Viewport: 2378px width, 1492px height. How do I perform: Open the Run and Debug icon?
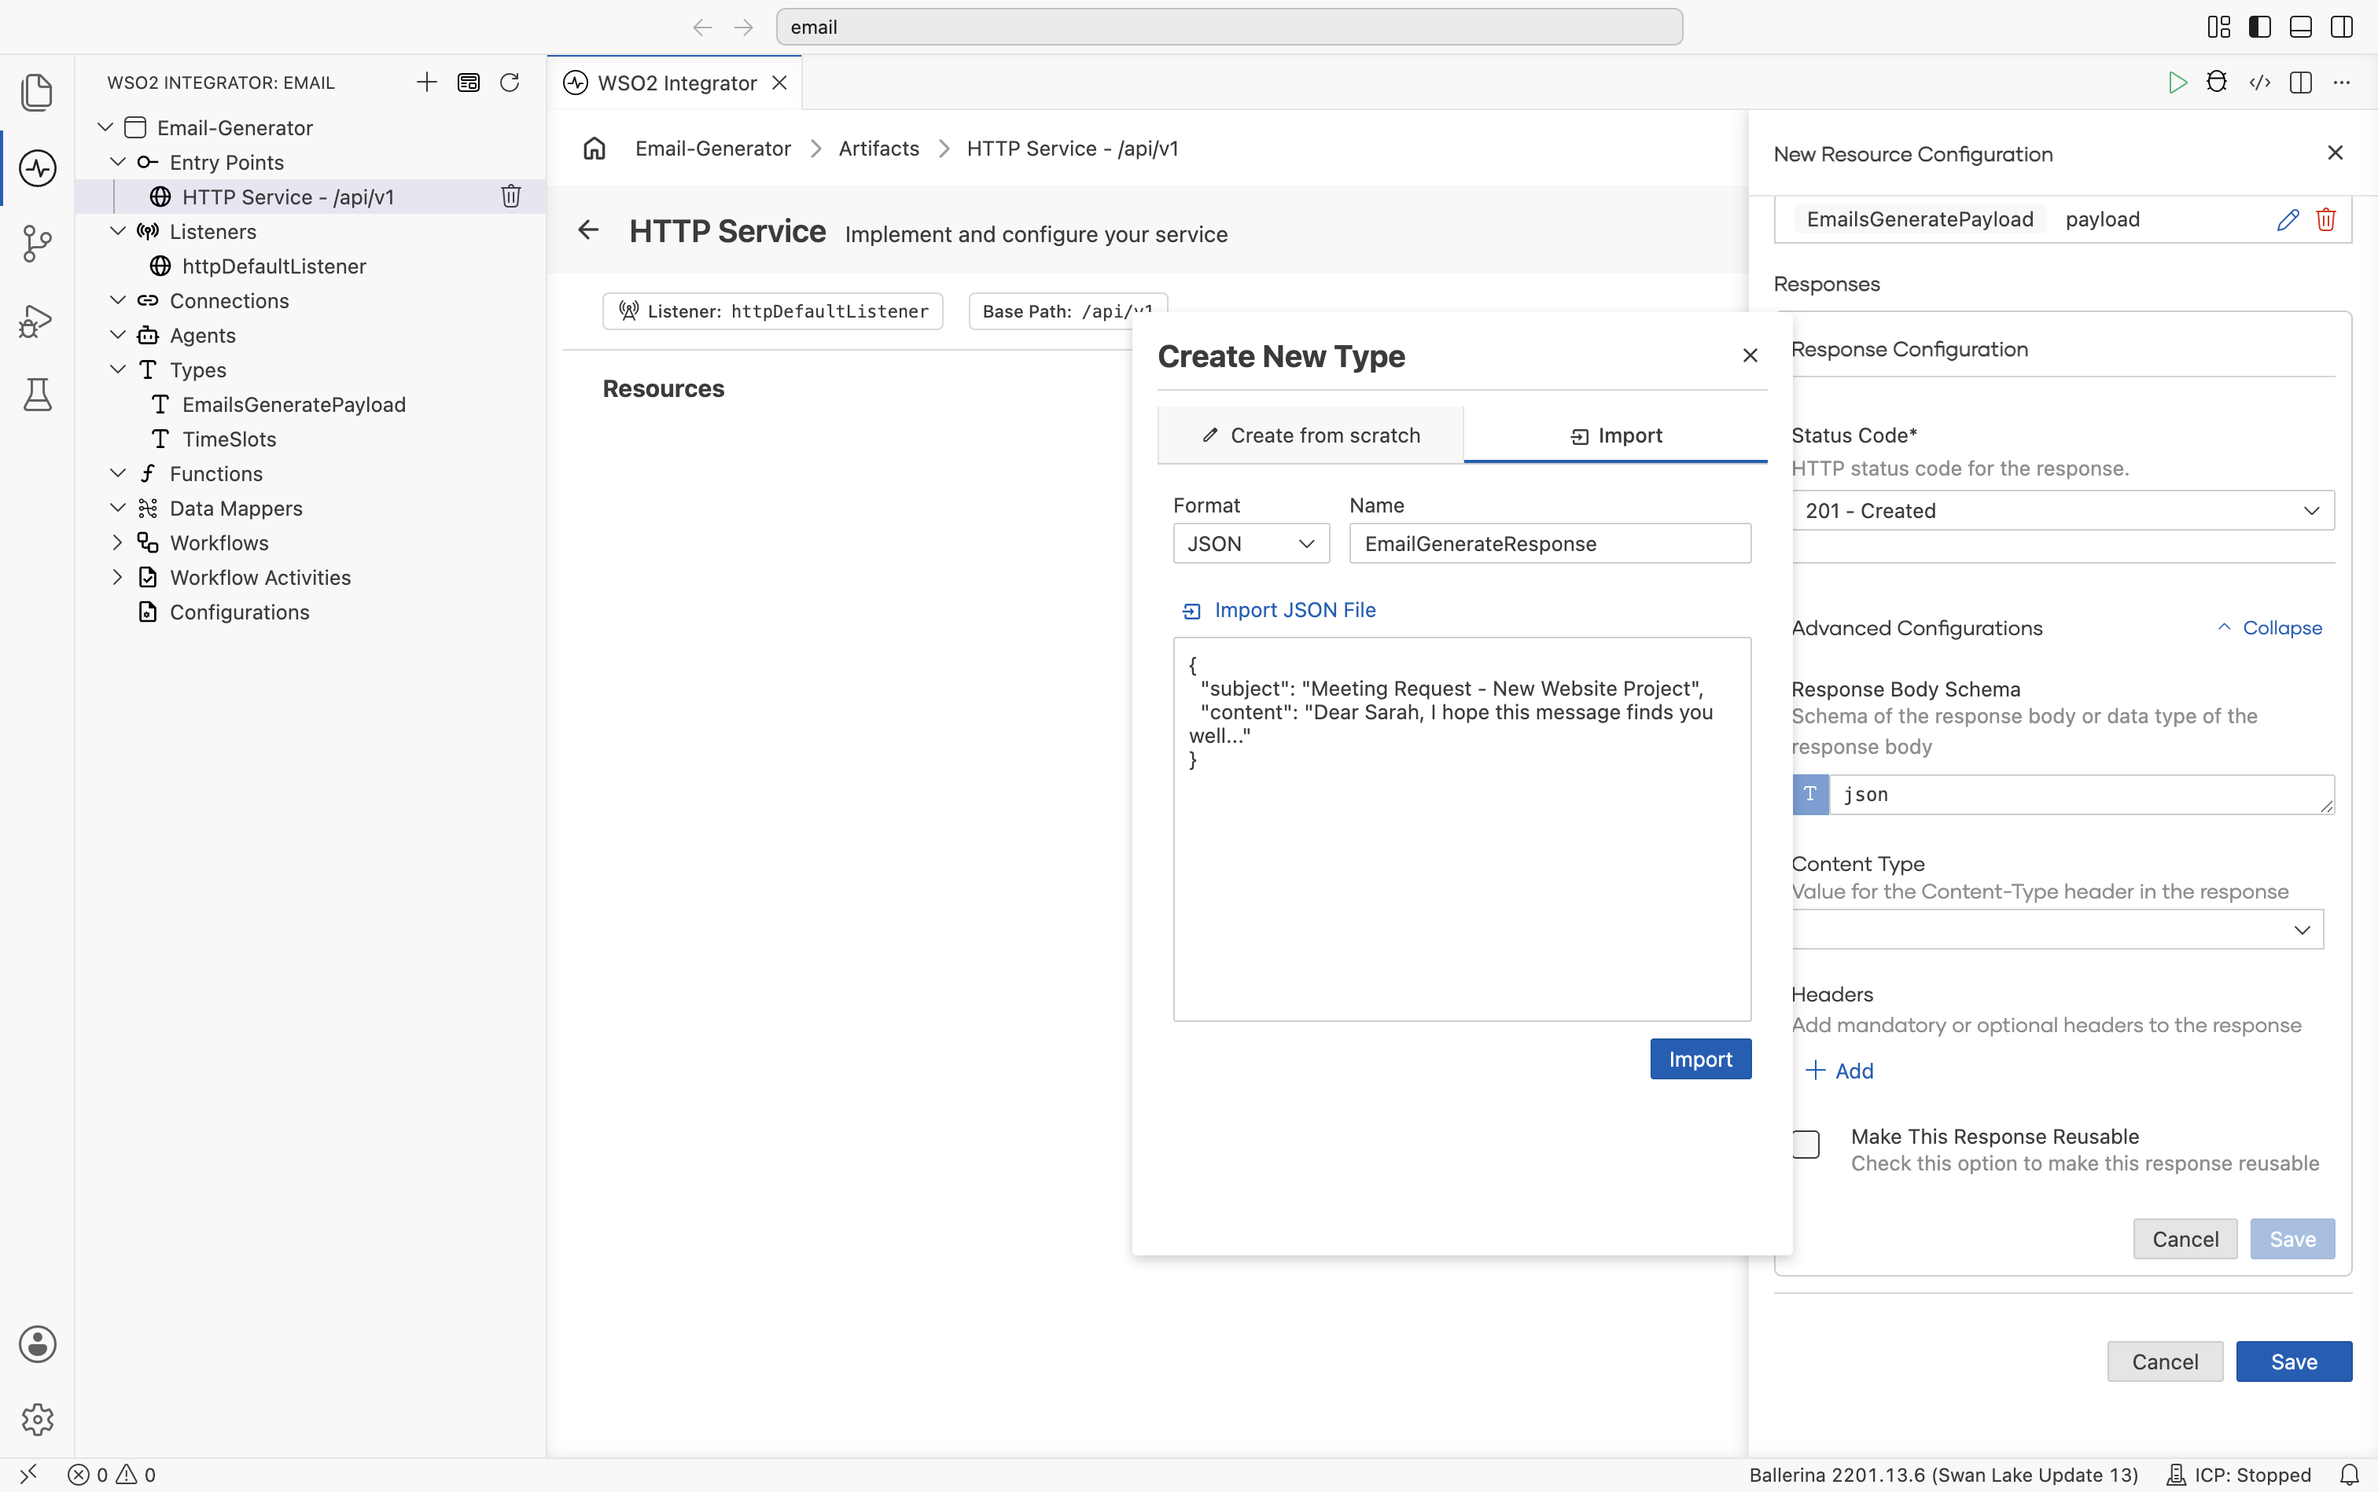(x=36, y=321)
